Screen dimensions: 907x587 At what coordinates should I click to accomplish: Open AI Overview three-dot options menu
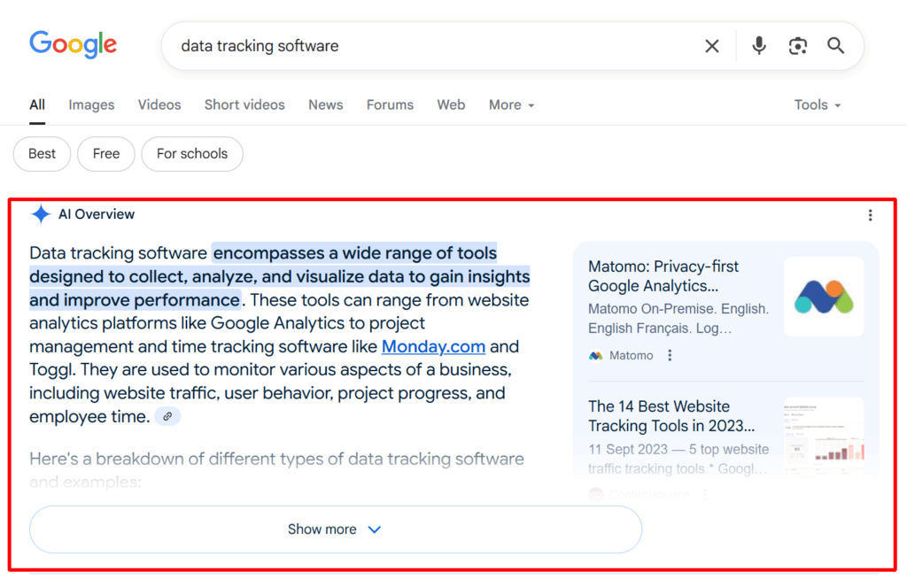pyautogui.click(x=870, y=215)
